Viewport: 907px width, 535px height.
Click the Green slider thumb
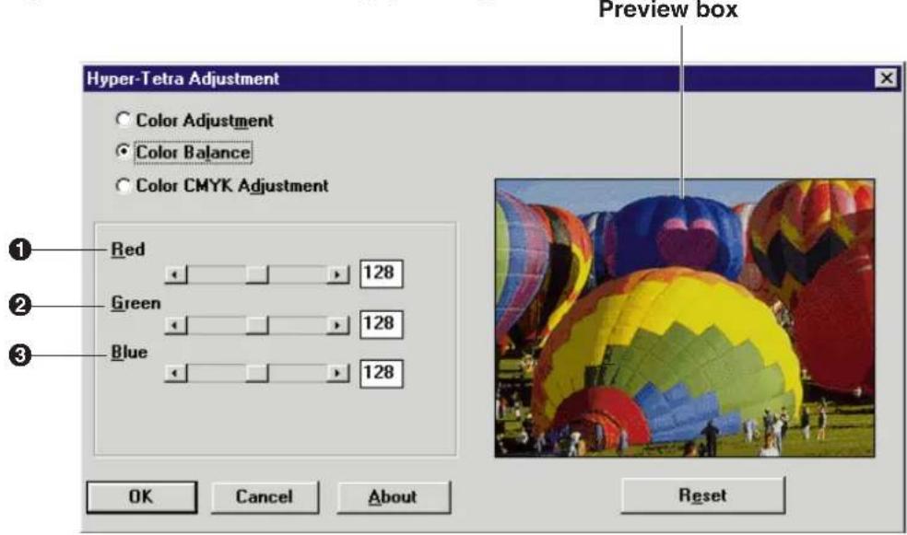coord(257,325)
